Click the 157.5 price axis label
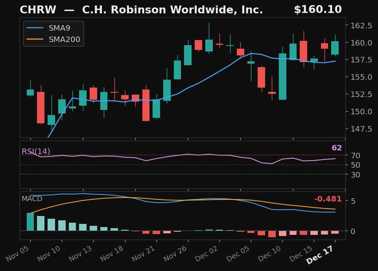The height and width of the screenshot is (271, 378). coord(361,60)
